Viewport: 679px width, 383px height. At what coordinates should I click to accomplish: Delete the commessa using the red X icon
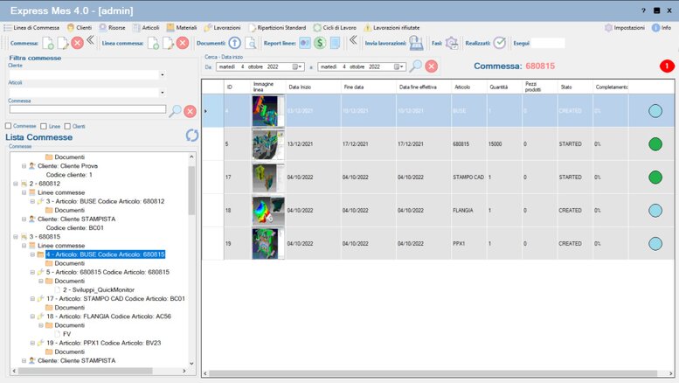[x=77, y=43]
